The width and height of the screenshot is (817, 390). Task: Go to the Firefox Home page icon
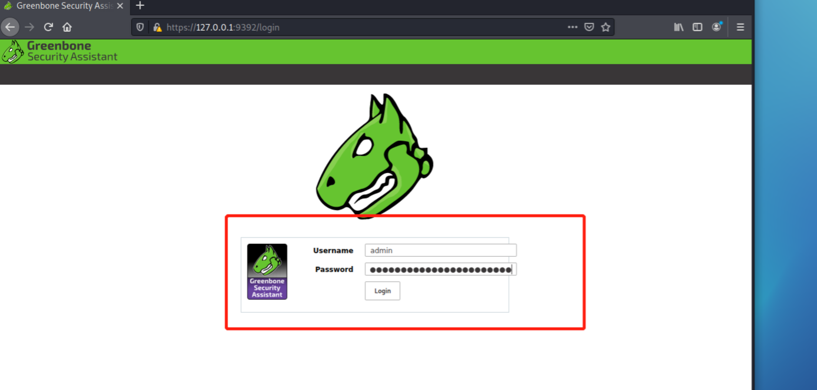point(67,27)
